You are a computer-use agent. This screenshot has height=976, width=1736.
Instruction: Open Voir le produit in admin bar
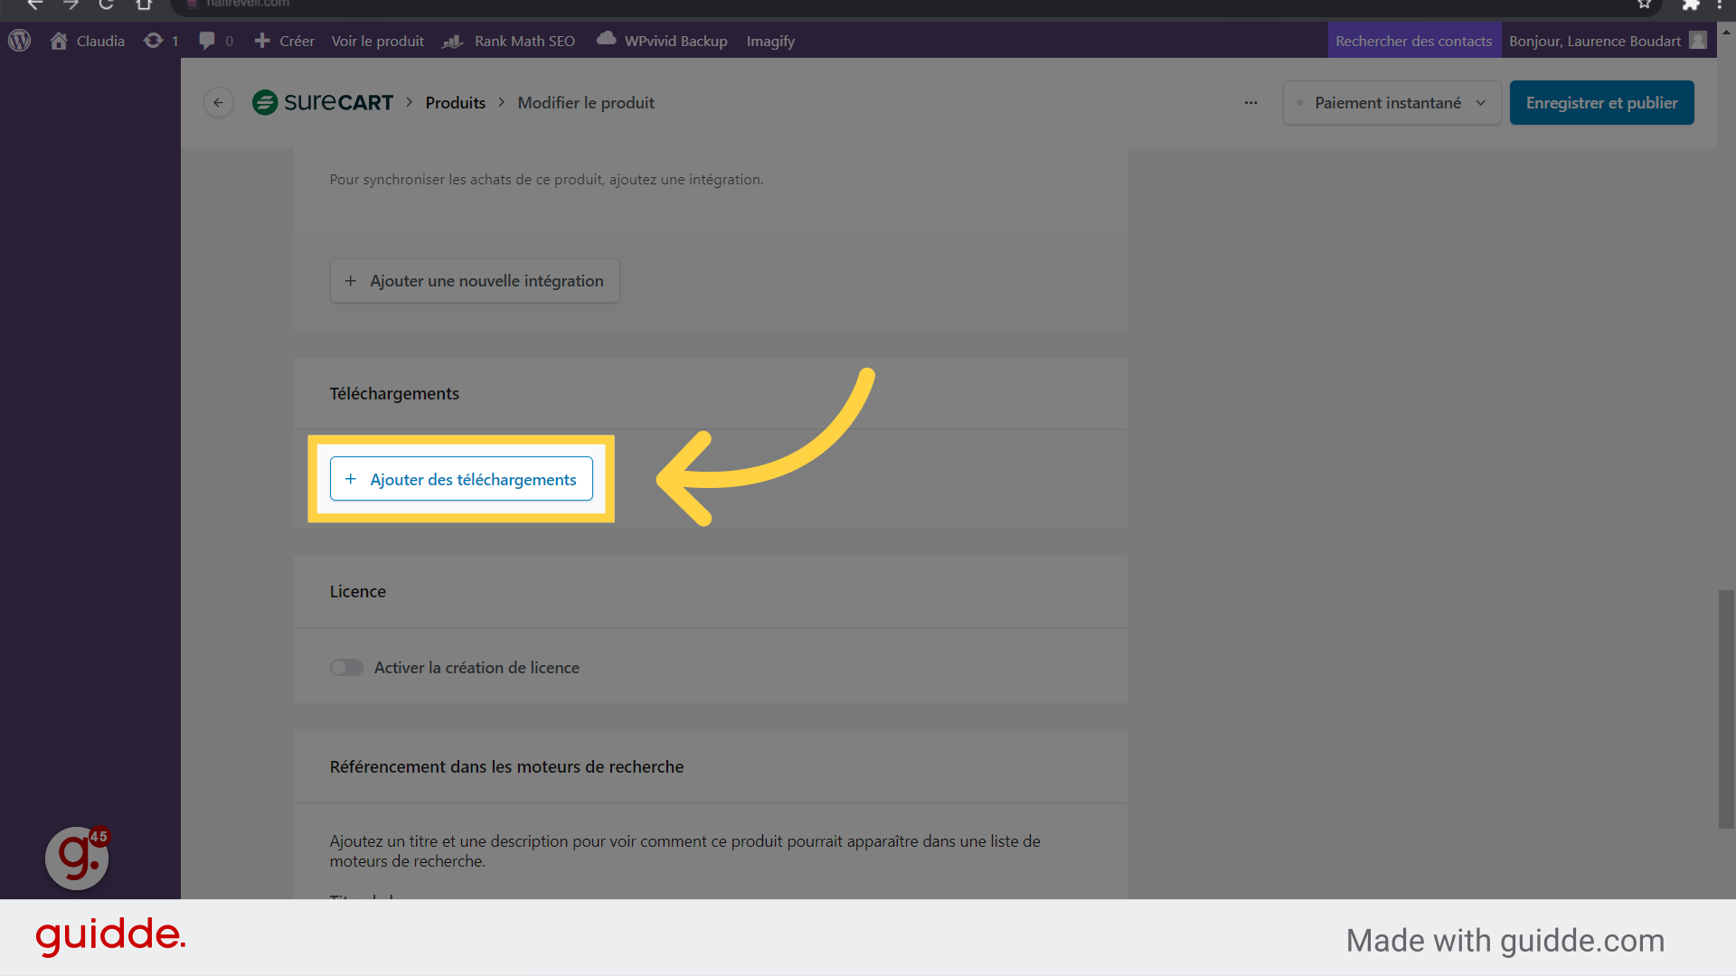click(x=377, y=41)
